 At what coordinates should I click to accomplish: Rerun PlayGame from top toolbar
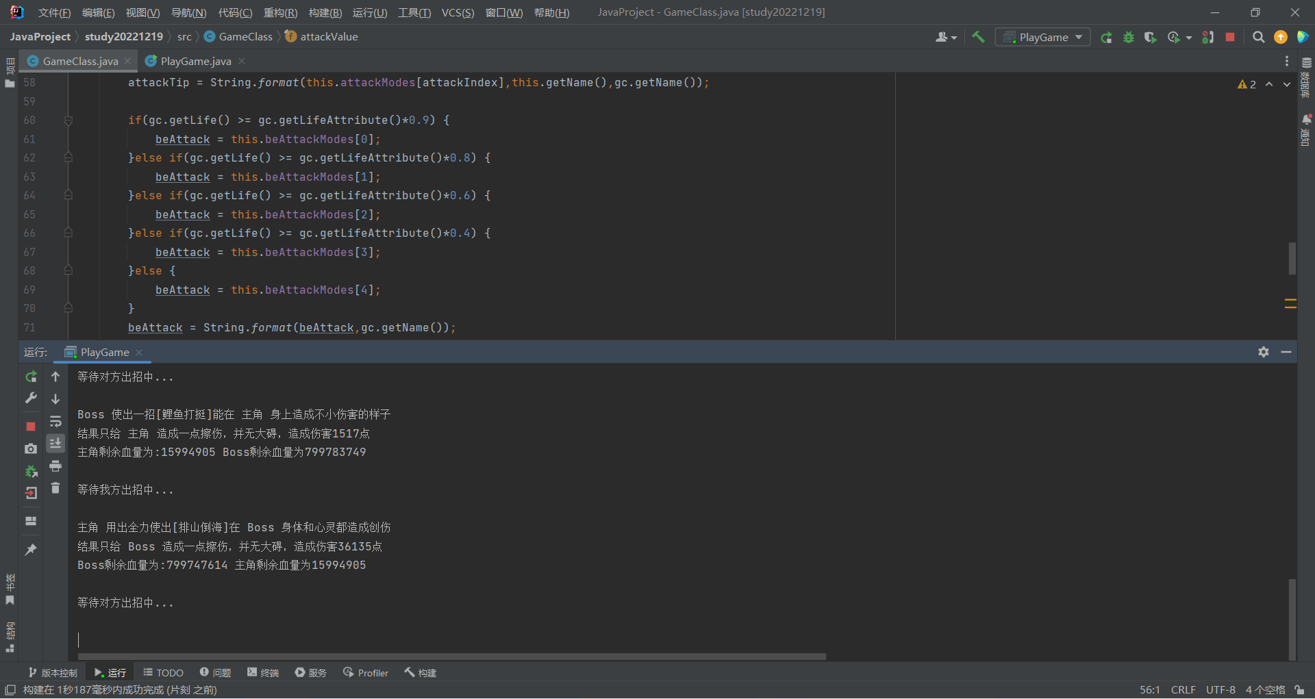[1106, 37]
